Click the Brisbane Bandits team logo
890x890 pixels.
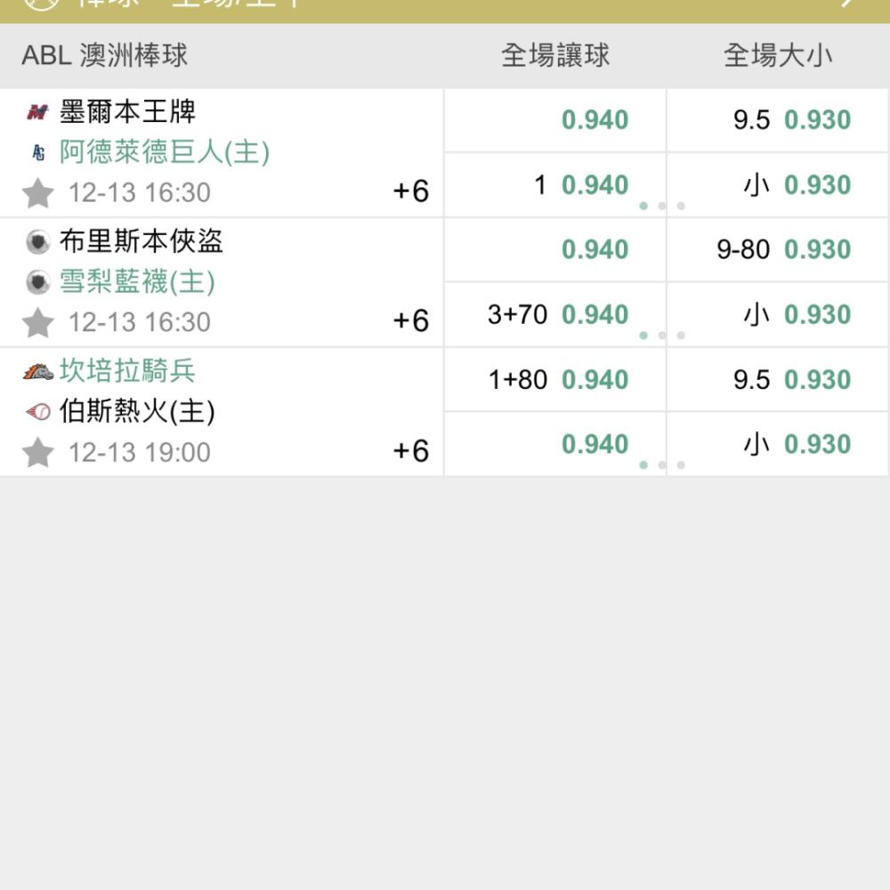tap(38, 242)
